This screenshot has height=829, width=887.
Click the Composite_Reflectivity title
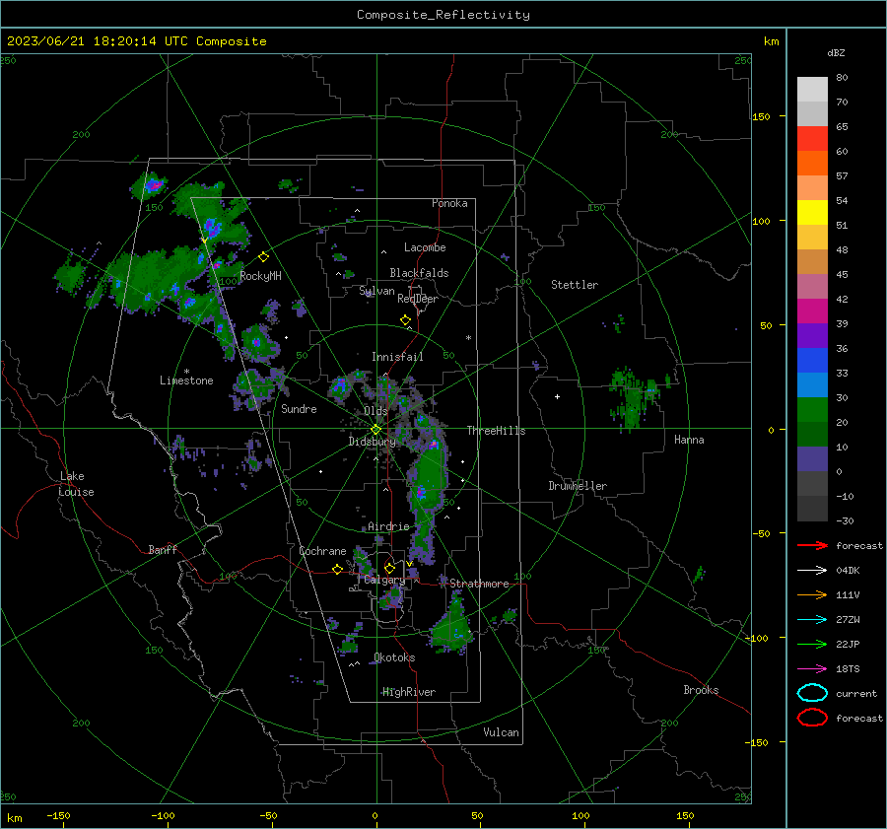443,15
